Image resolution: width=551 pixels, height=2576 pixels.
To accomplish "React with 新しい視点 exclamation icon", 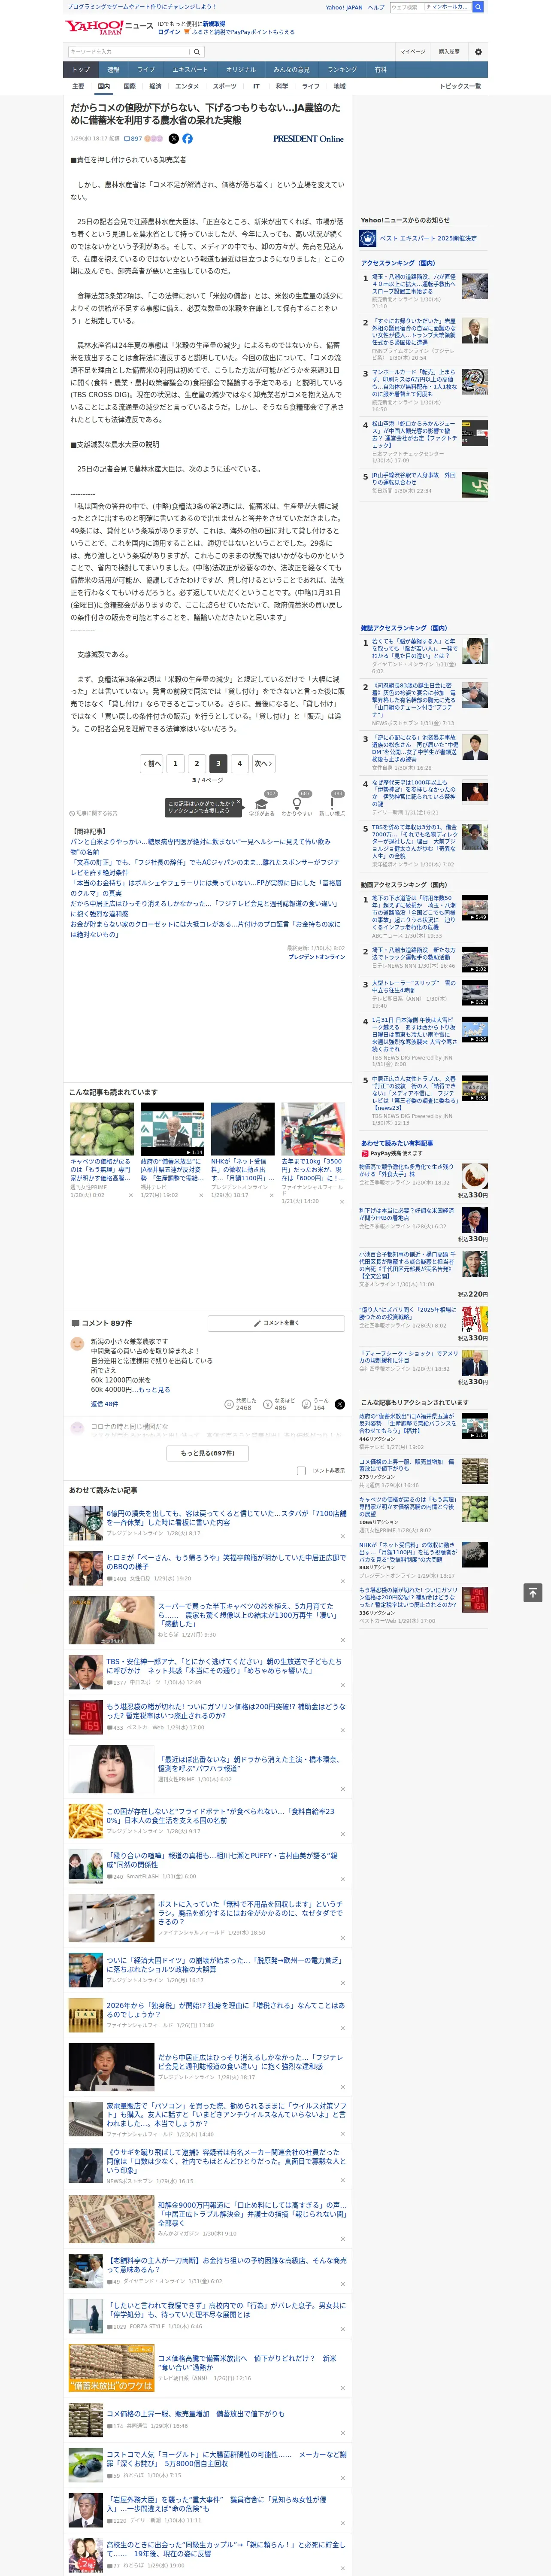I will [332, 804].
